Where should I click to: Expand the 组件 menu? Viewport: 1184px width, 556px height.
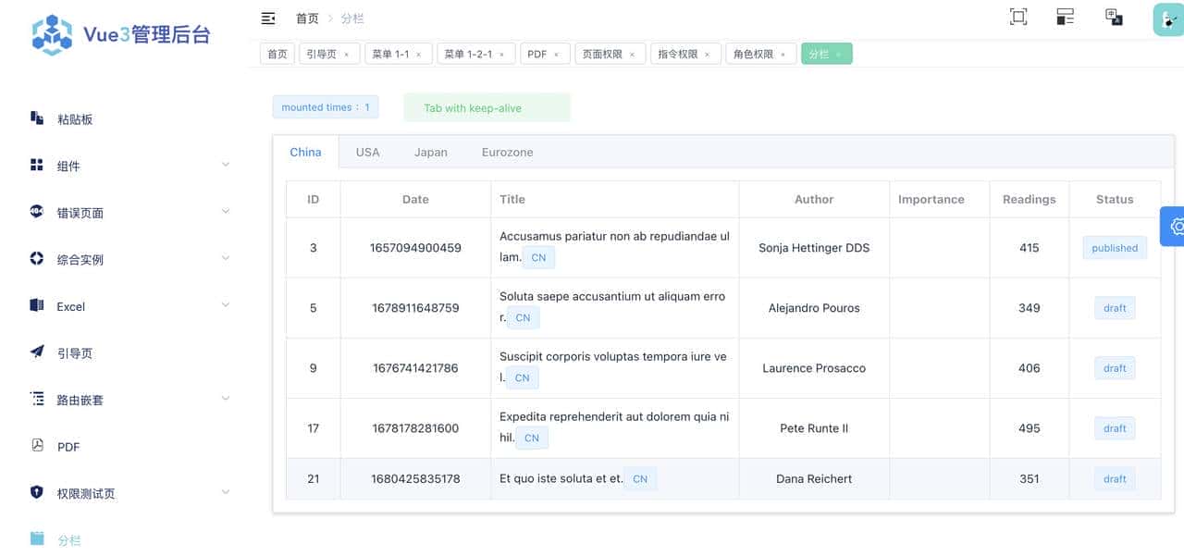pos(68,166)
